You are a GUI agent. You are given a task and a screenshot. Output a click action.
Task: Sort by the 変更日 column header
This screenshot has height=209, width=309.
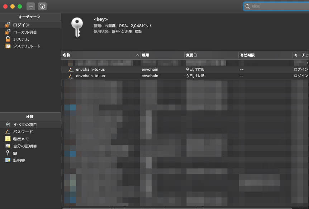pyautogui.click(x=211, y=55)
